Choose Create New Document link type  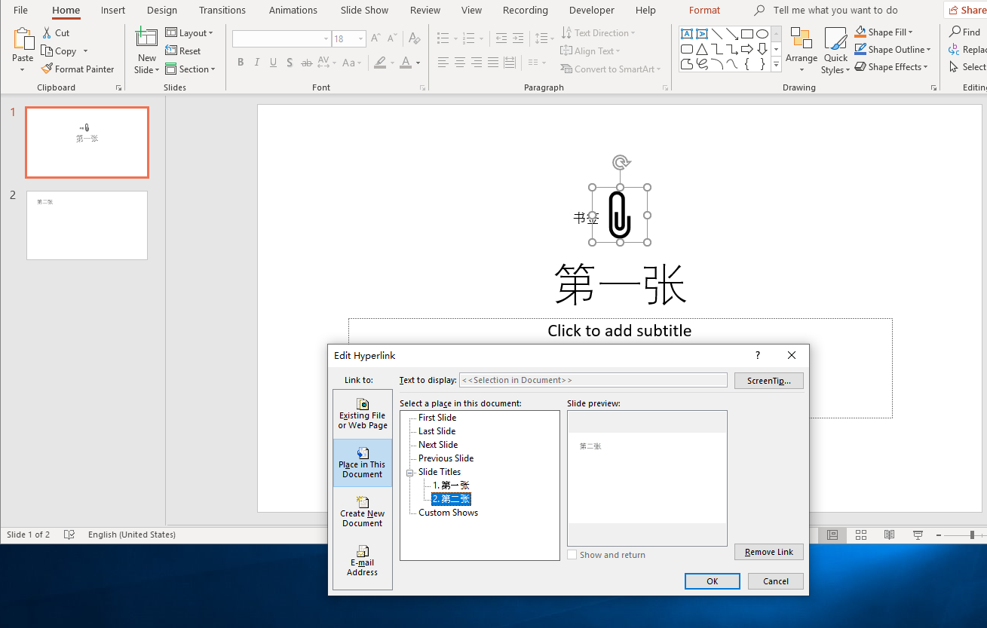pyautogui.click(x=363, y=512)
